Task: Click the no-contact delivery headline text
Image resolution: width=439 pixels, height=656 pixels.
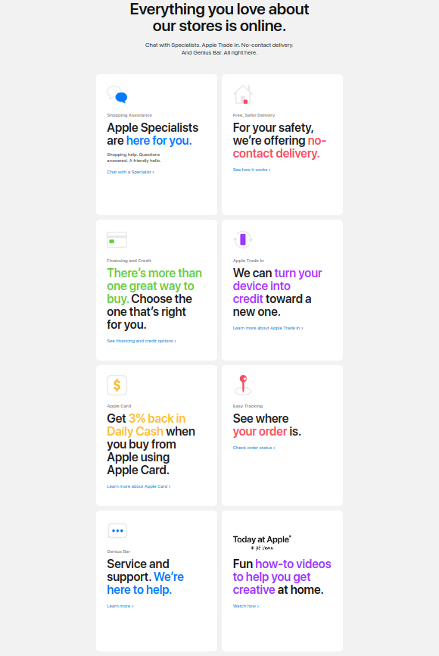Action: (x=279, y=147)
